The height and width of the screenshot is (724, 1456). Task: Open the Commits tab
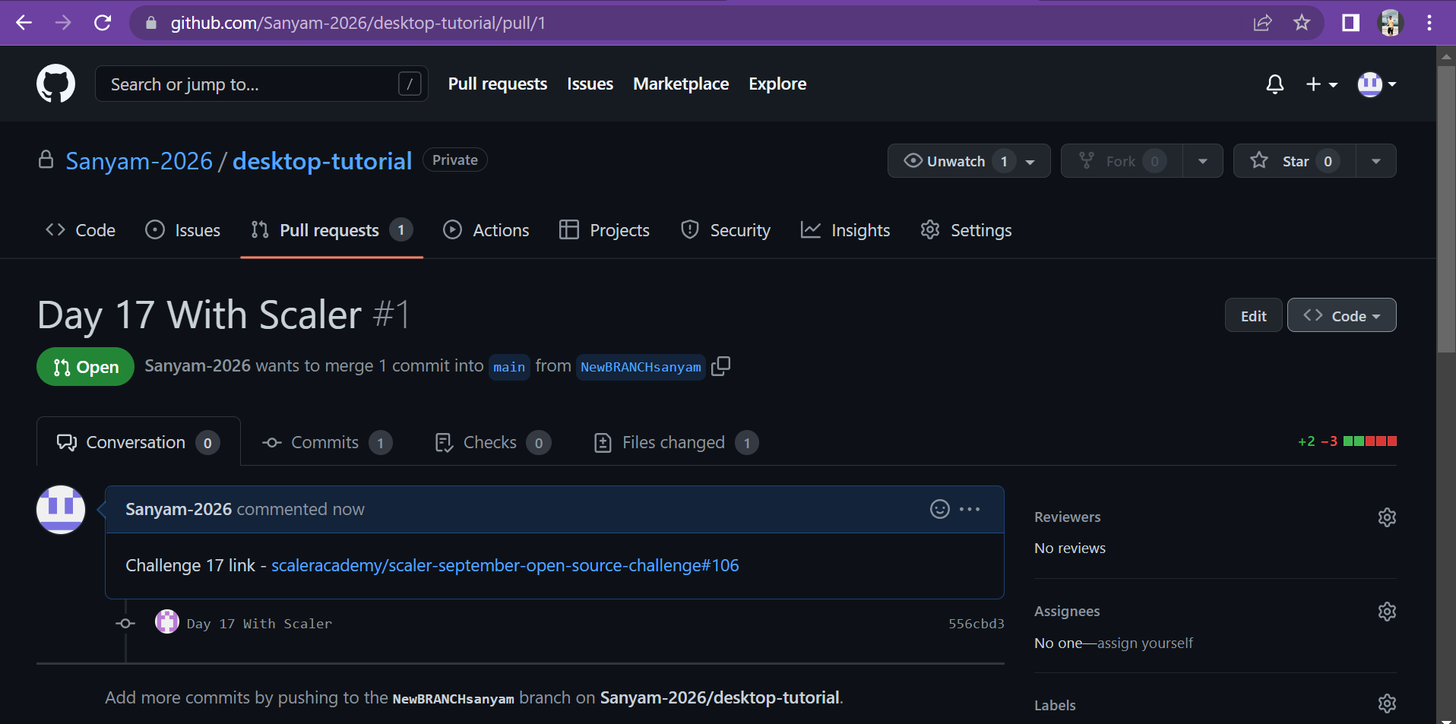[x=325, y=441]
